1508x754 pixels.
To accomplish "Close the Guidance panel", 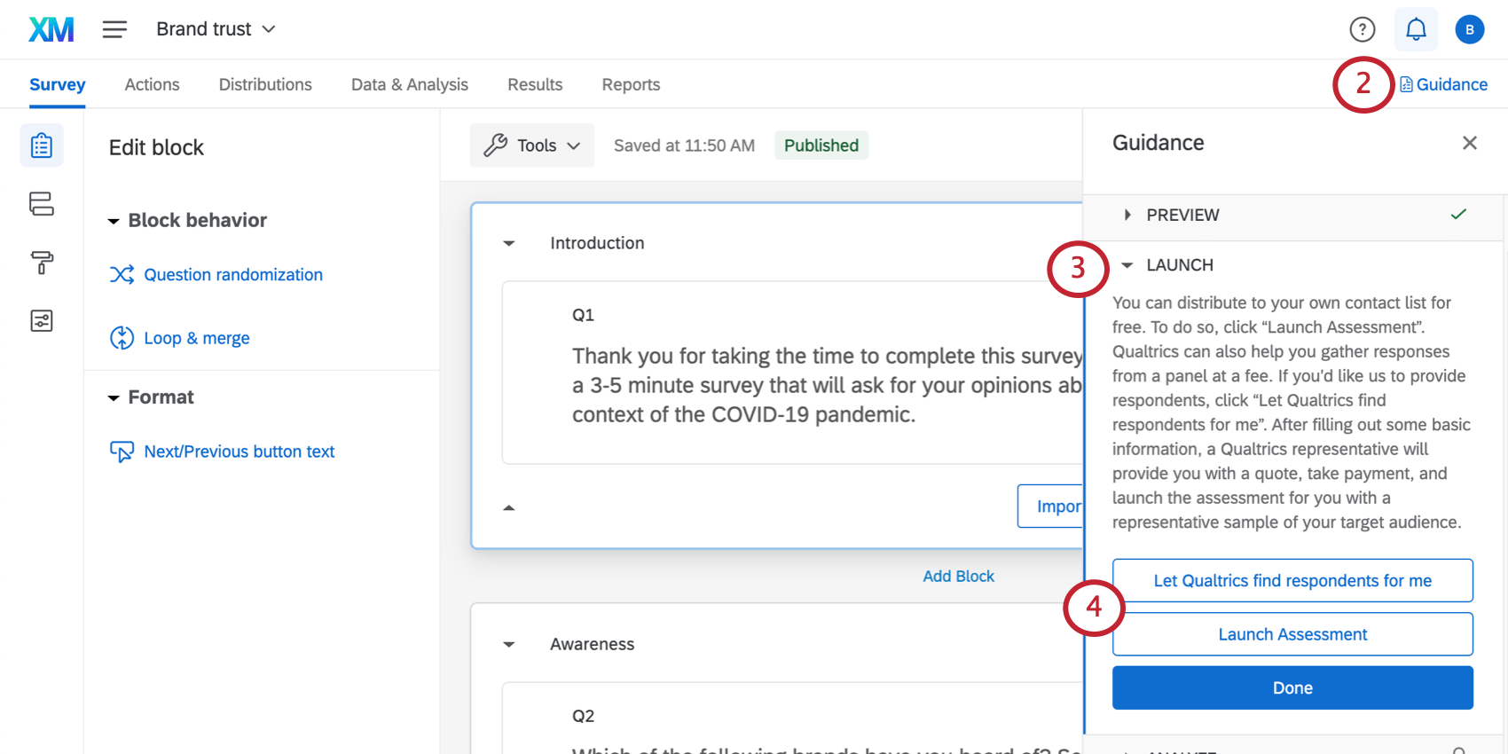I will coord(1469,143).
